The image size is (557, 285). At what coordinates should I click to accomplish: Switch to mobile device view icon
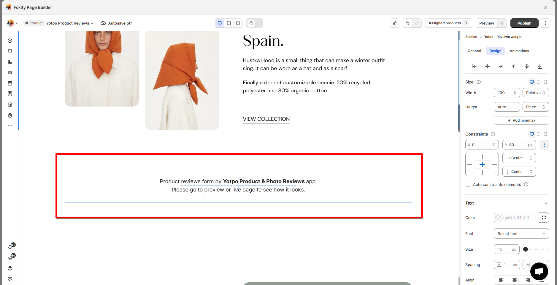coord(238,23)
